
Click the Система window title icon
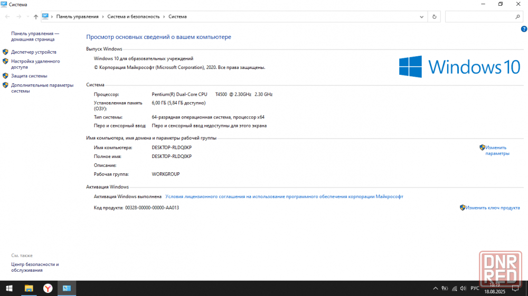tap(4, 4)
